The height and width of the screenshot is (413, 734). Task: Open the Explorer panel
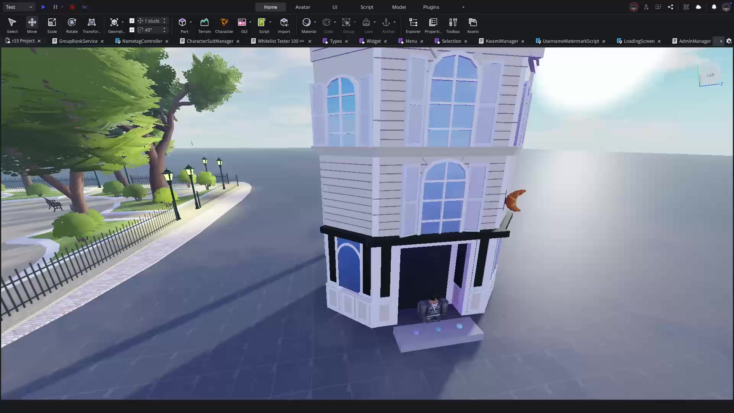413,26
